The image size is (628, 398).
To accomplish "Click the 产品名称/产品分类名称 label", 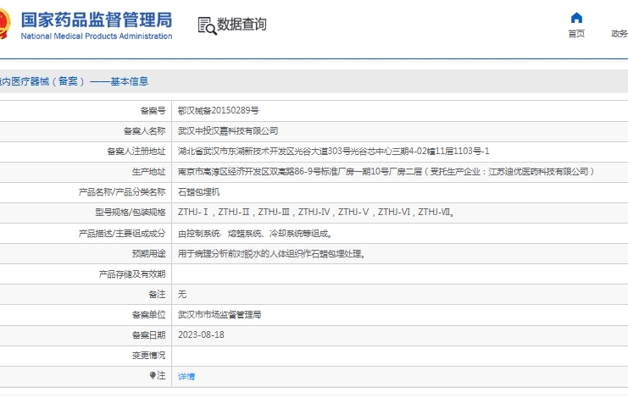I will click(x=122, y=192).
